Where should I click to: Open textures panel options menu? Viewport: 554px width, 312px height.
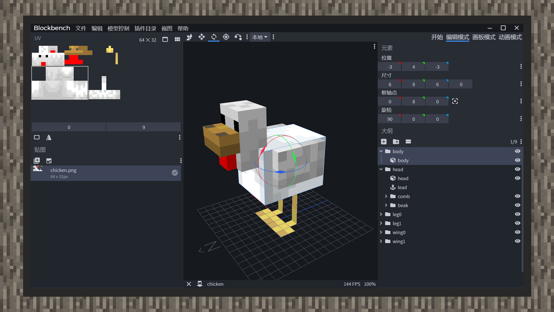pos(181,161)
